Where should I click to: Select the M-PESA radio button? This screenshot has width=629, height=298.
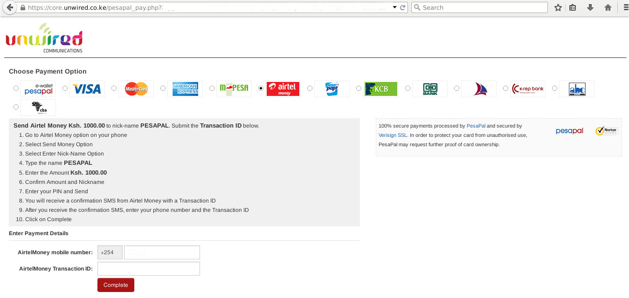(212, 88)
